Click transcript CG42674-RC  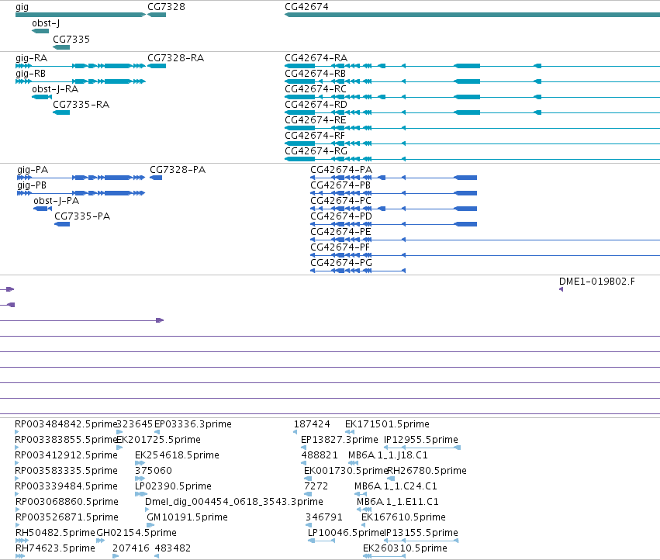[316, 89]
